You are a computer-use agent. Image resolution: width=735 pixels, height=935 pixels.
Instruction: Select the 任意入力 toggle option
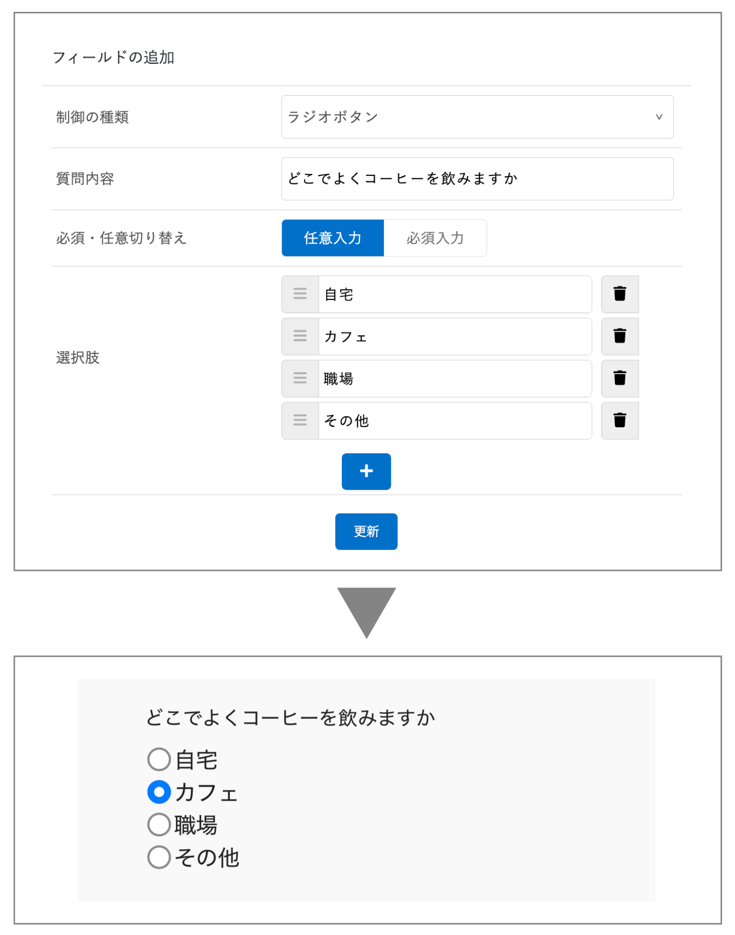pos(332,238)
